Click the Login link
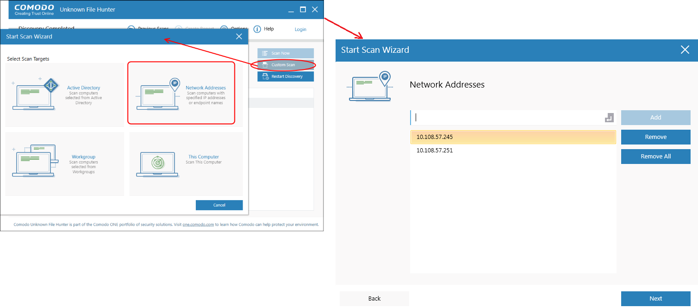 click(300, 29)
